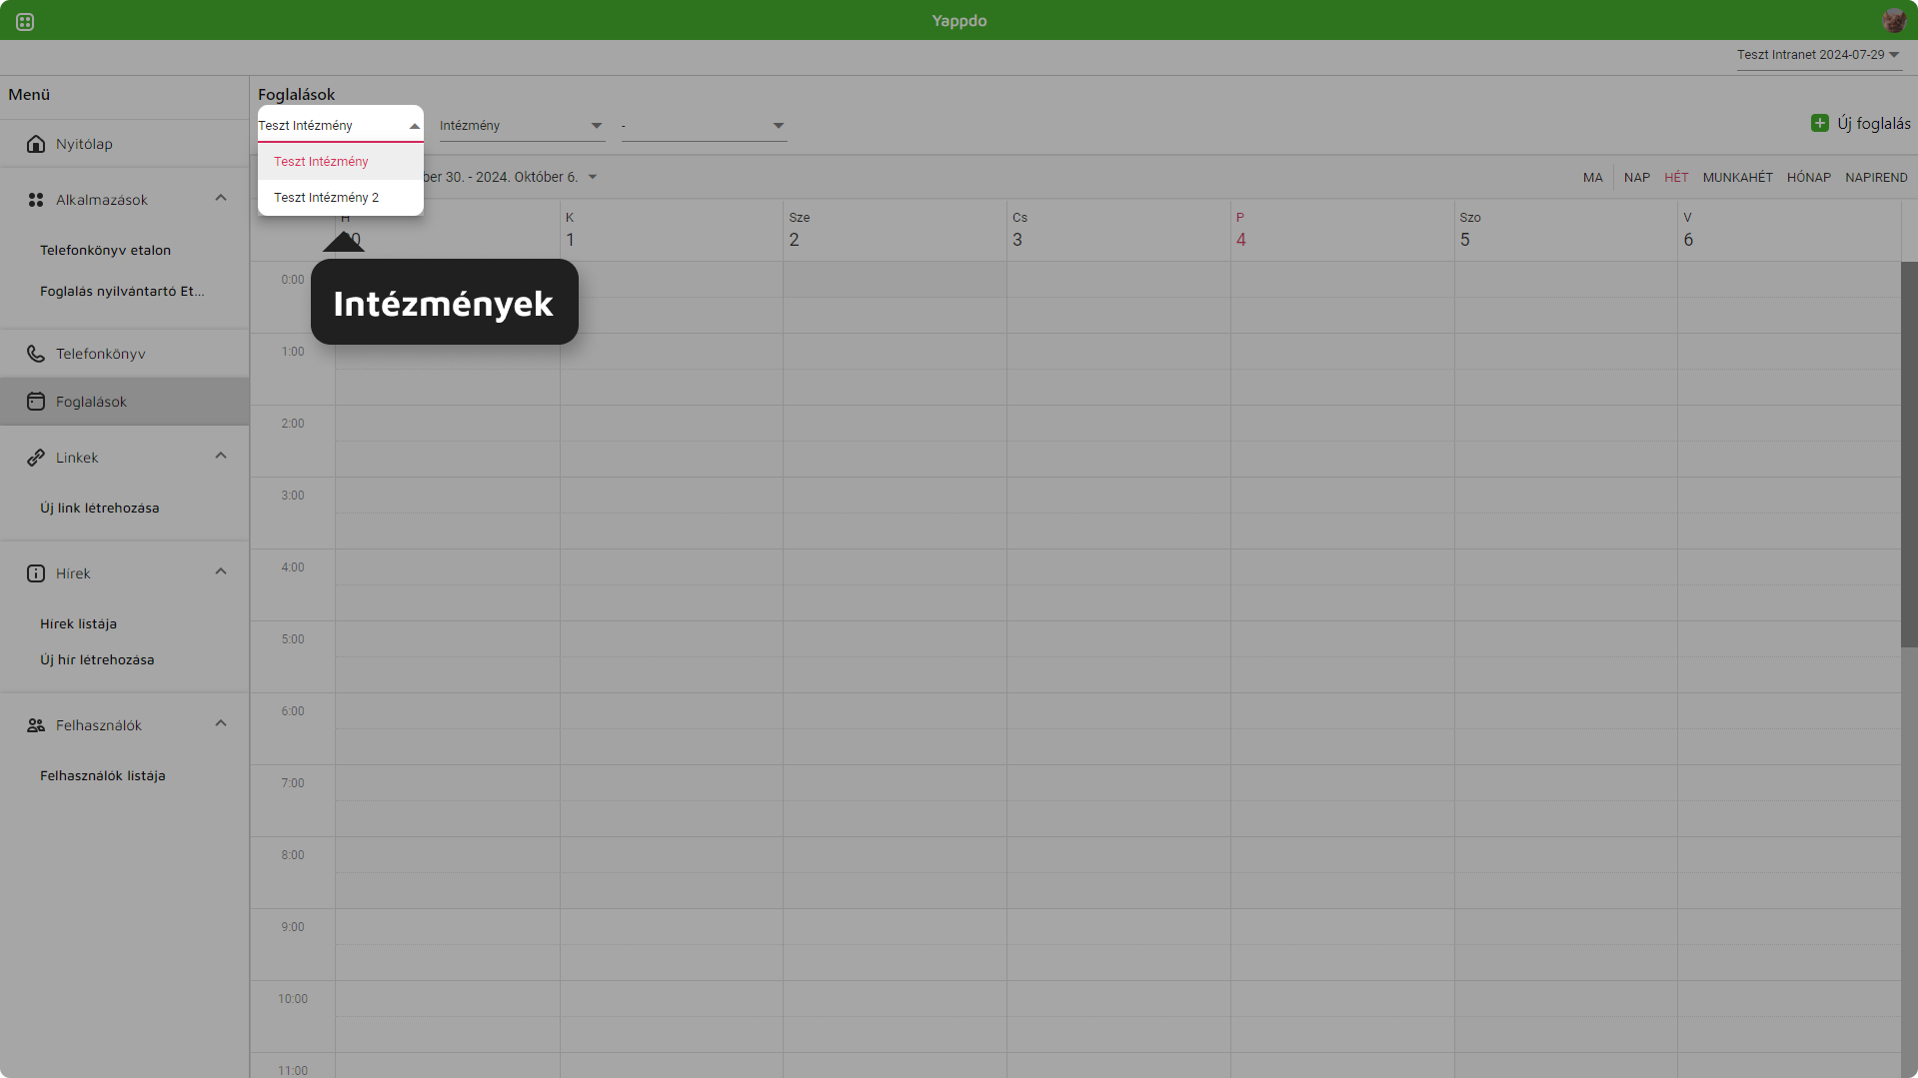Open Hírek listája
The height and width of the screenshot is (1078, 1918).
point(78,624)
